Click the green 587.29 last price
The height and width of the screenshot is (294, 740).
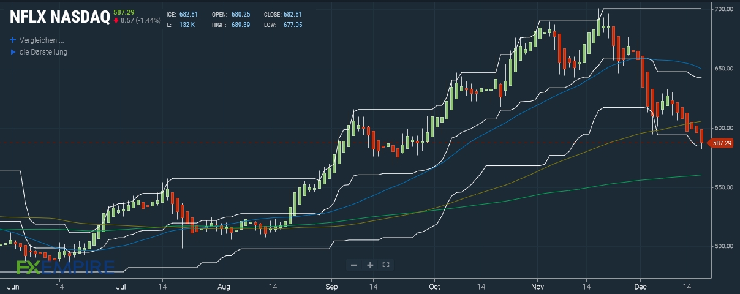tap(124, 12)
